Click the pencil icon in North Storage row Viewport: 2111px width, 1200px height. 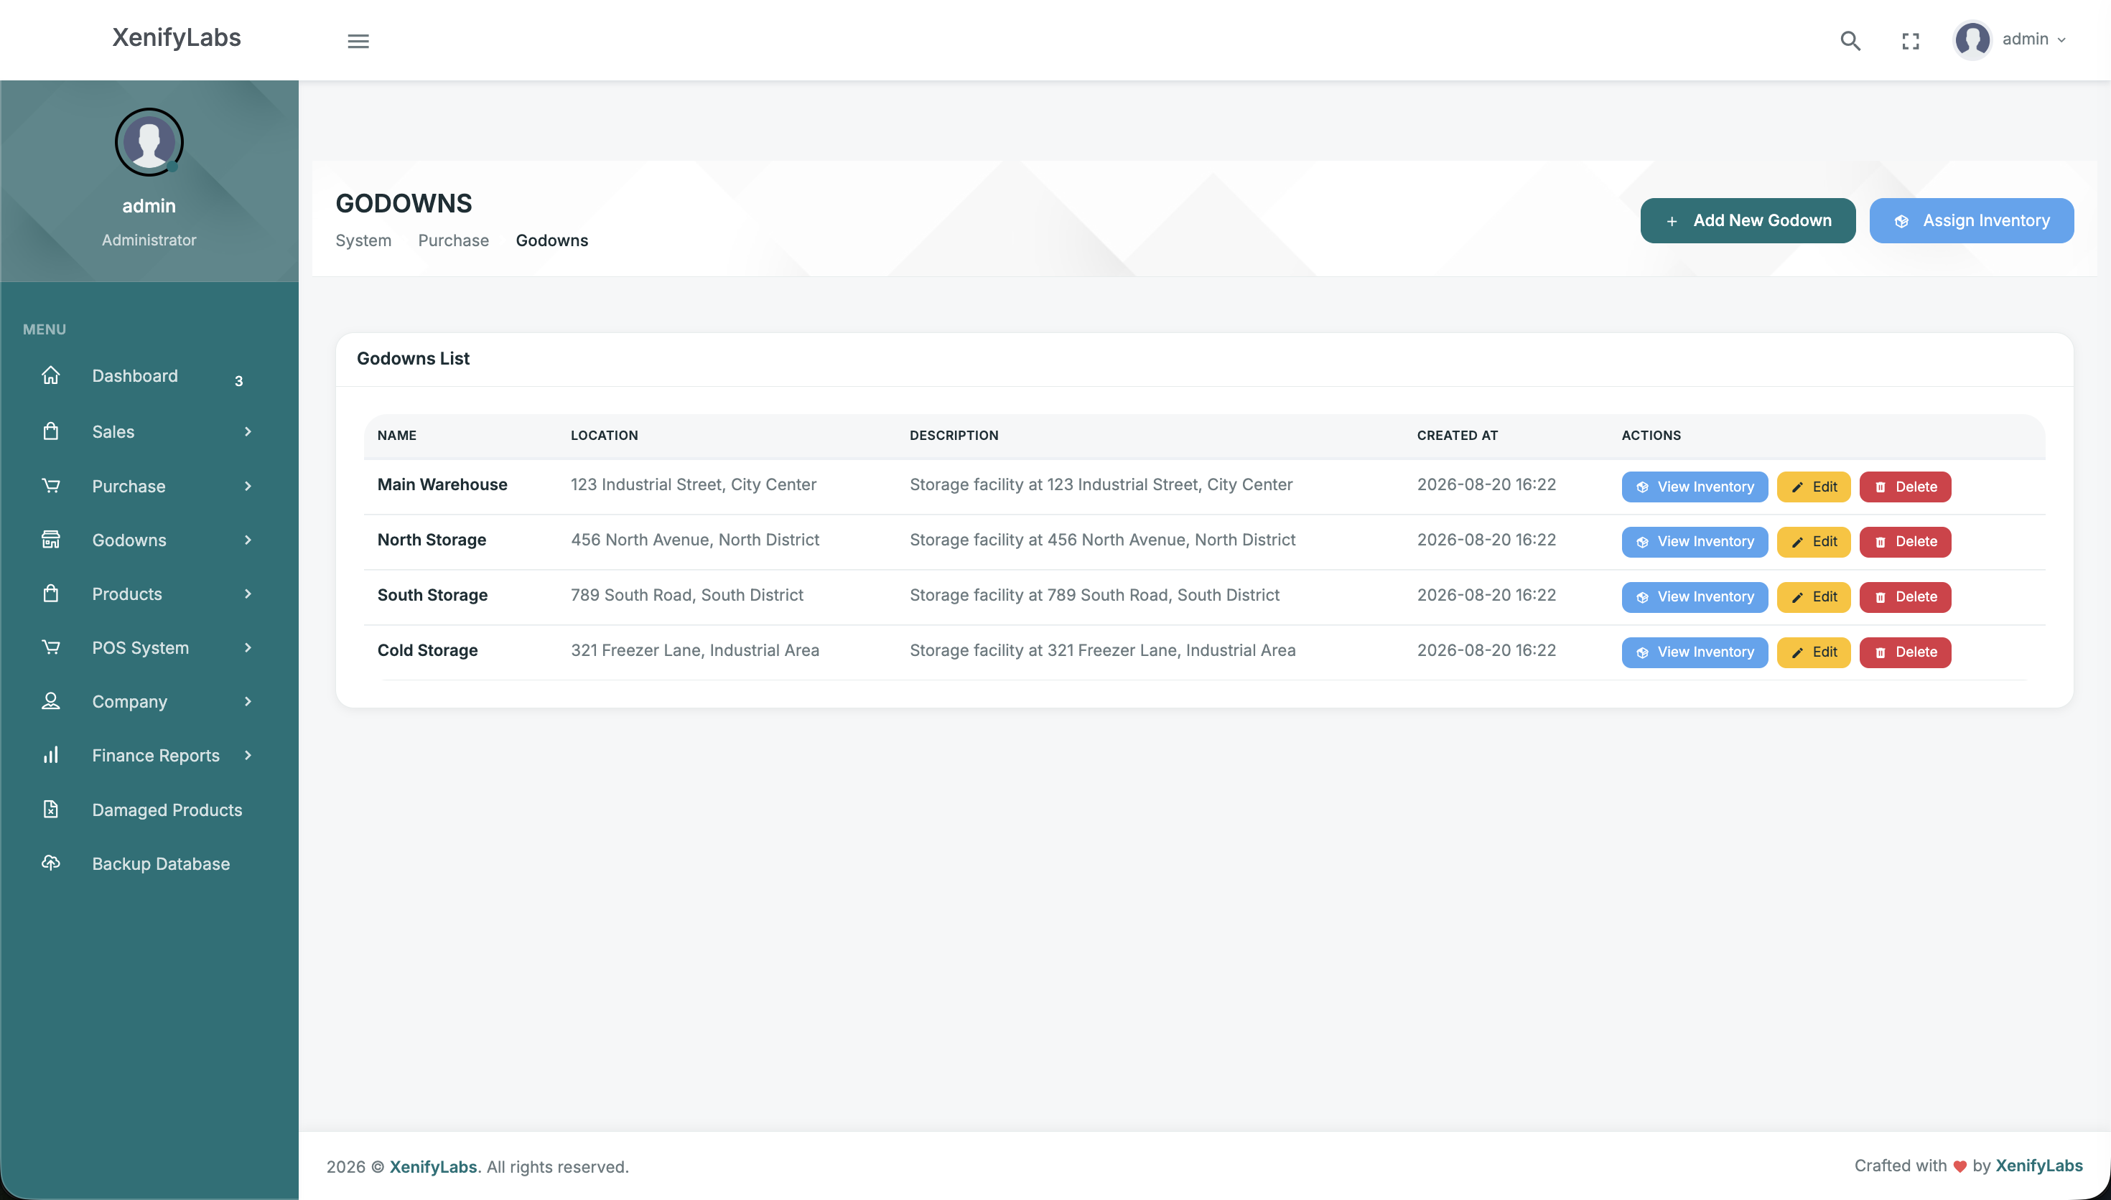coord(1797,543)
